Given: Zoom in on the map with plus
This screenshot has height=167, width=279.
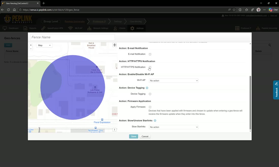Looking at the screenshot, I should [x=31, y=45].
